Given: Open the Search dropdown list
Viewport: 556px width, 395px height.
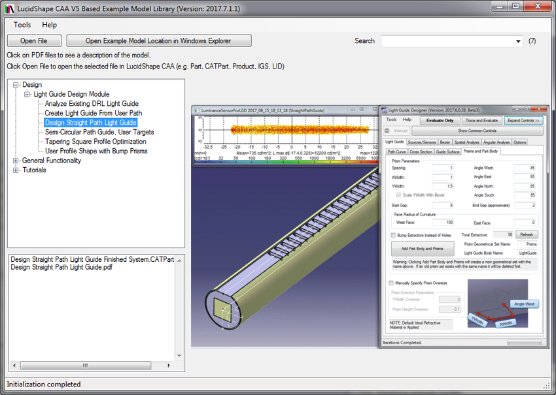Looking at the screenshot, I should (x=517, y=41).
